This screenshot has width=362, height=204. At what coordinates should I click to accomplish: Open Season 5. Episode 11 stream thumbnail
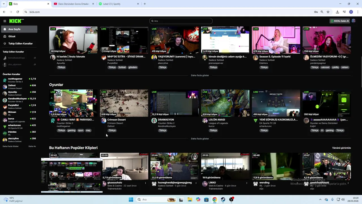276,40
